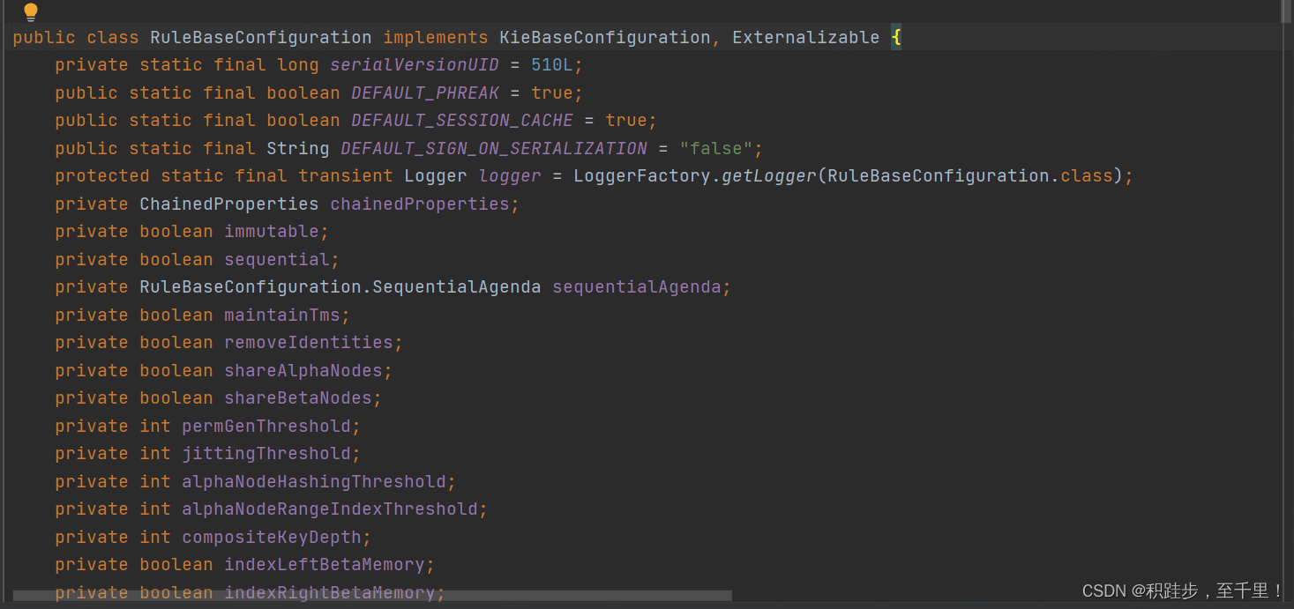The height and width of the screenshot is (609, 1294).
Task: Click the implements keyword
Action: pyautogui.click(x=436, y=37)
